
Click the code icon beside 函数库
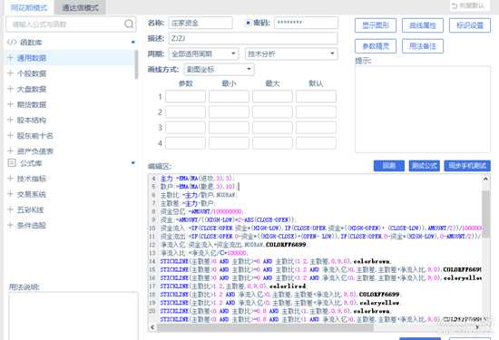[x=12, y=42]
